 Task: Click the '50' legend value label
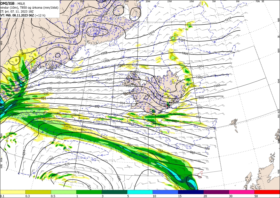[x=256, y=196]
